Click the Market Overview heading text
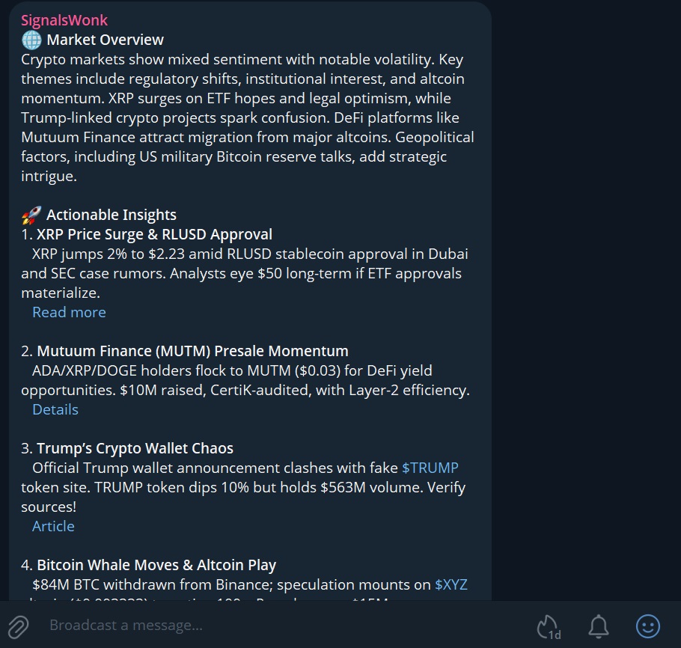The image size is (681, 648). pyautogui.click(x=105, y=40)
